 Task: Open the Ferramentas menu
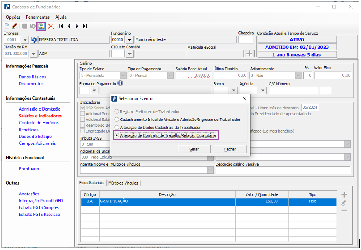point(38,17)
